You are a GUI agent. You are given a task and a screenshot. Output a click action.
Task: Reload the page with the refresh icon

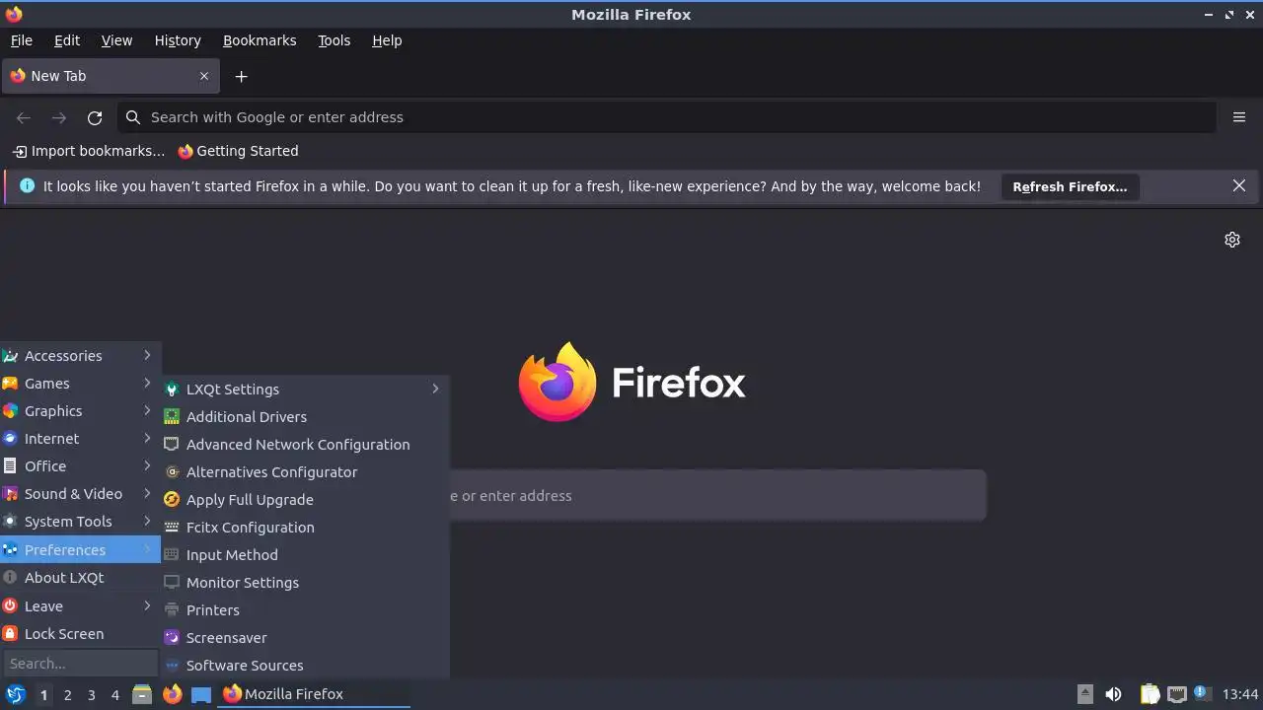[95, 117]
